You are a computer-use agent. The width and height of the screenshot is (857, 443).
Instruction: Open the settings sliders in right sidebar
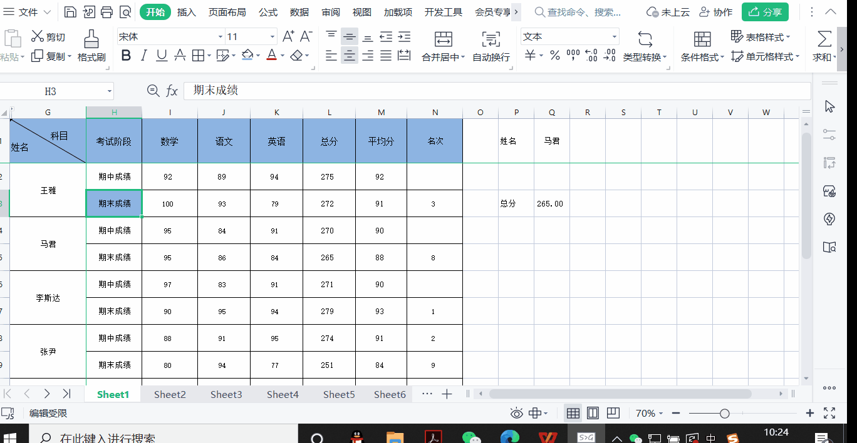pyautogui.click(x=829, y=135)
